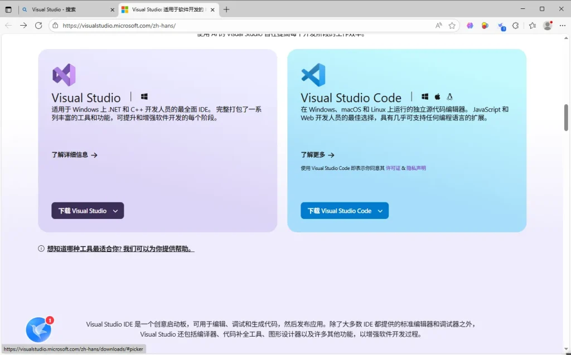Viewport: 571px width, 355px height.
Task: Open the user profile avatar
Action: (547, 26)
